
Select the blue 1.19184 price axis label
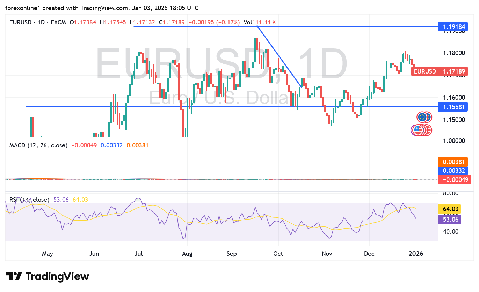click(x=453, y=26)
